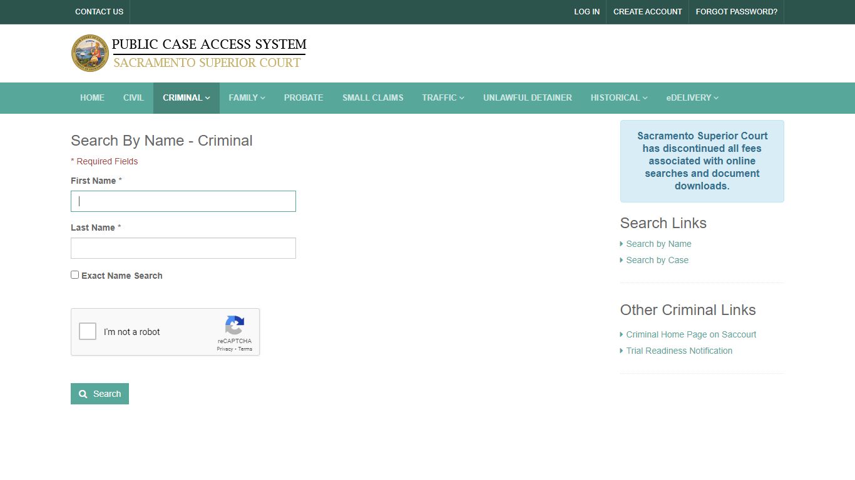The height and width of the screenshot is (480, 855).
Task: Click the reCAPTCHA Terms link
Action: [x=245, y=349]
